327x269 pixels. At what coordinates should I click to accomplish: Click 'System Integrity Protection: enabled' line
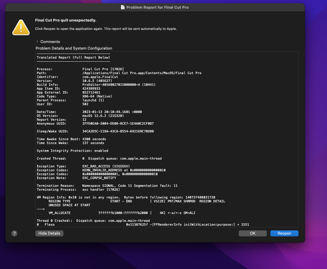[72, 151]
